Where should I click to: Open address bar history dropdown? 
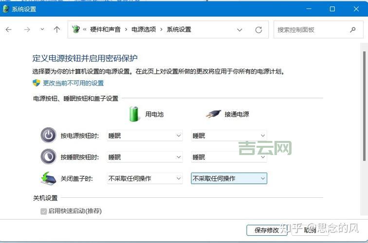pyautogui.click(x=239, y=30)
